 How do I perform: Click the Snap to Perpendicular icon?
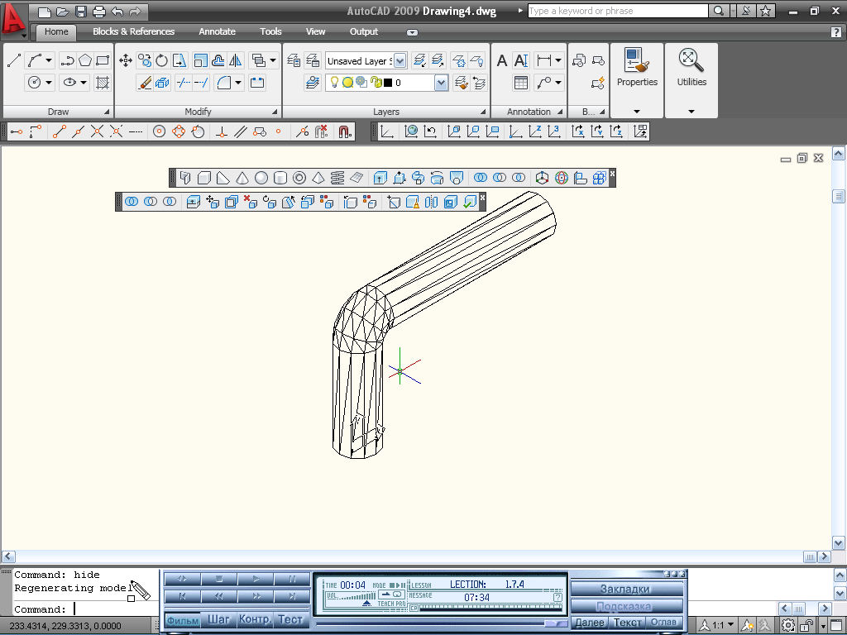pos(221,131)
